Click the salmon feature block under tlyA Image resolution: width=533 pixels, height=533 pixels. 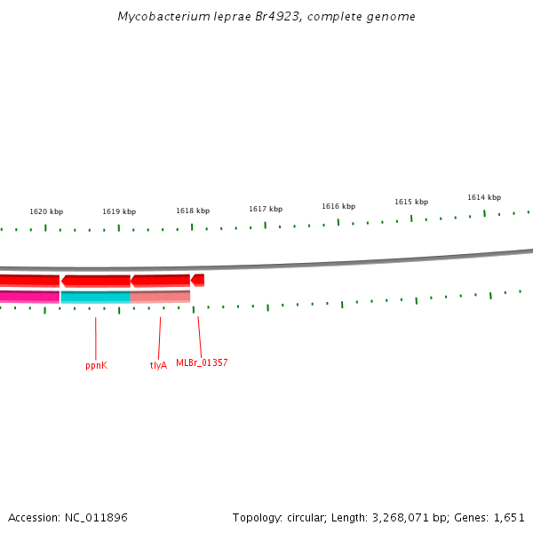click(x=160, y=297)
